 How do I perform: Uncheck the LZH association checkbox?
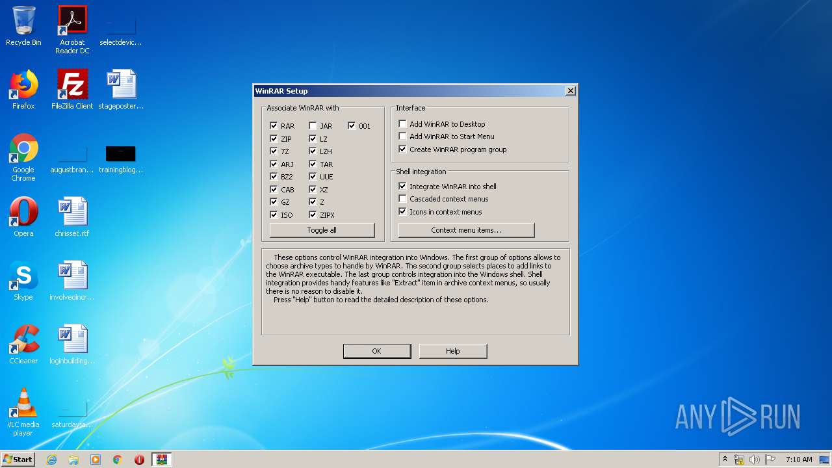pyautogui.click(x=313, y=151)
